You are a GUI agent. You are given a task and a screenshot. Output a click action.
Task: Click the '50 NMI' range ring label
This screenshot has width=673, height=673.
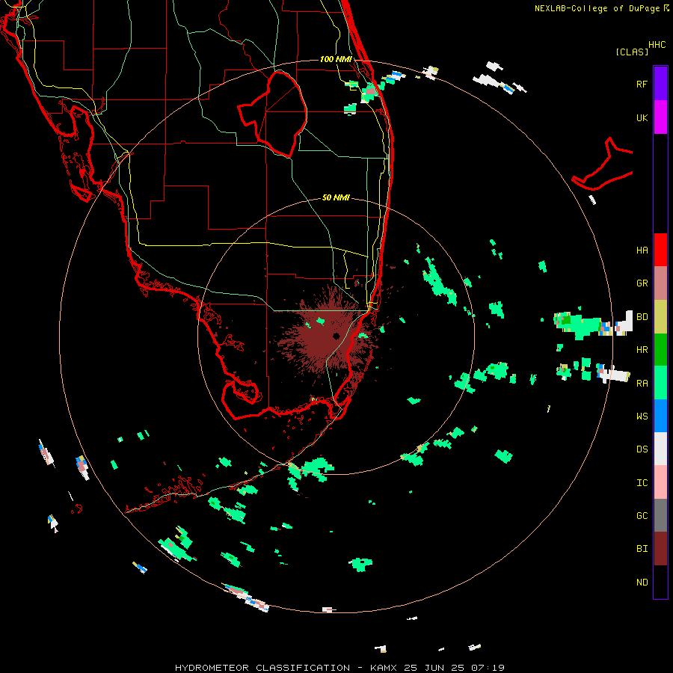[x=336, y=197]
